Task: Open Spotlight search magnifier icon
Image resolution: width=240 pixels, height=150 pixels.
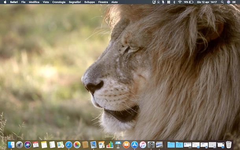Action: (222, 2)
